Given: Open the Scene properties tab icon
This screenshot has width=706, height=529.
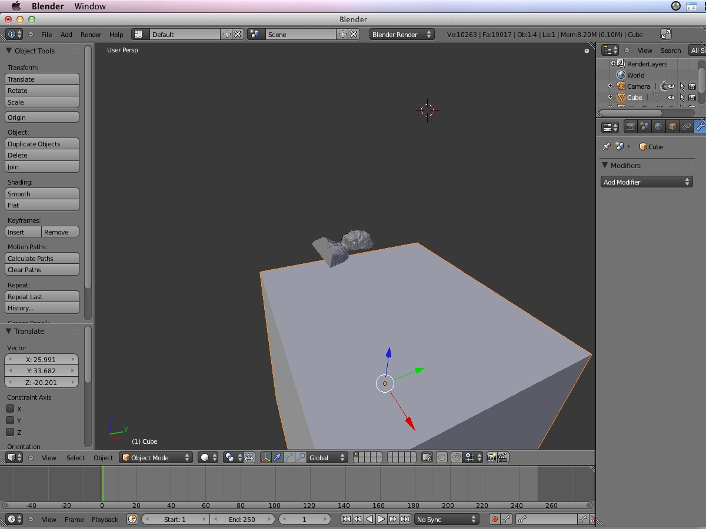Looking at the screenshot, I should point(644,126).
